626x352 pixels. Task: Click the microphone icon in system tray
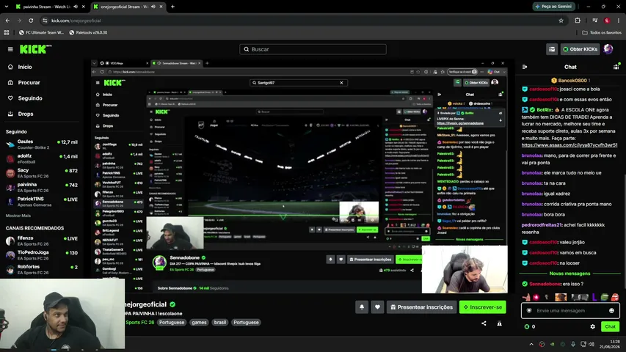(573, 344)
